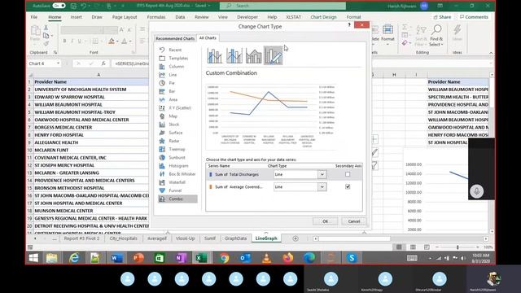Enable Secondary Axis for Sum of Total Discharges

tap(348, 174)
